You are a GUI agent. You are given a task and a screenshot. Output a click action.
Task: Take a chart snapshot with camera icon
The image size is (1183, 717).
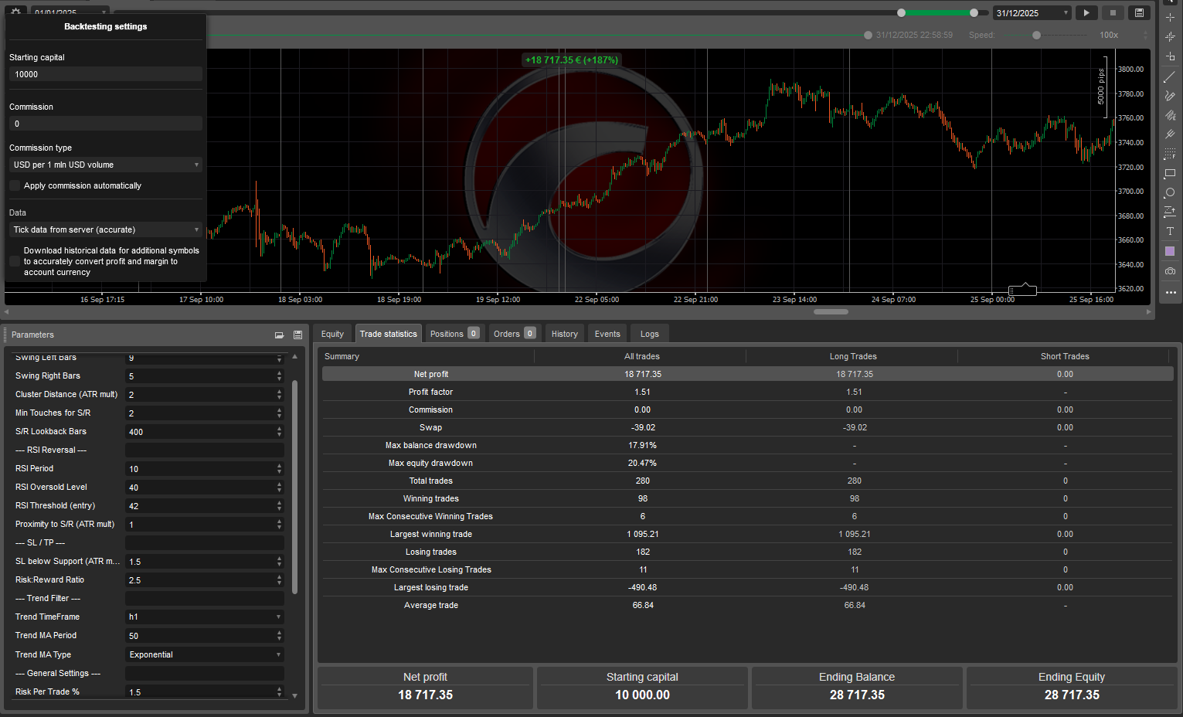tap(1170, 271)
